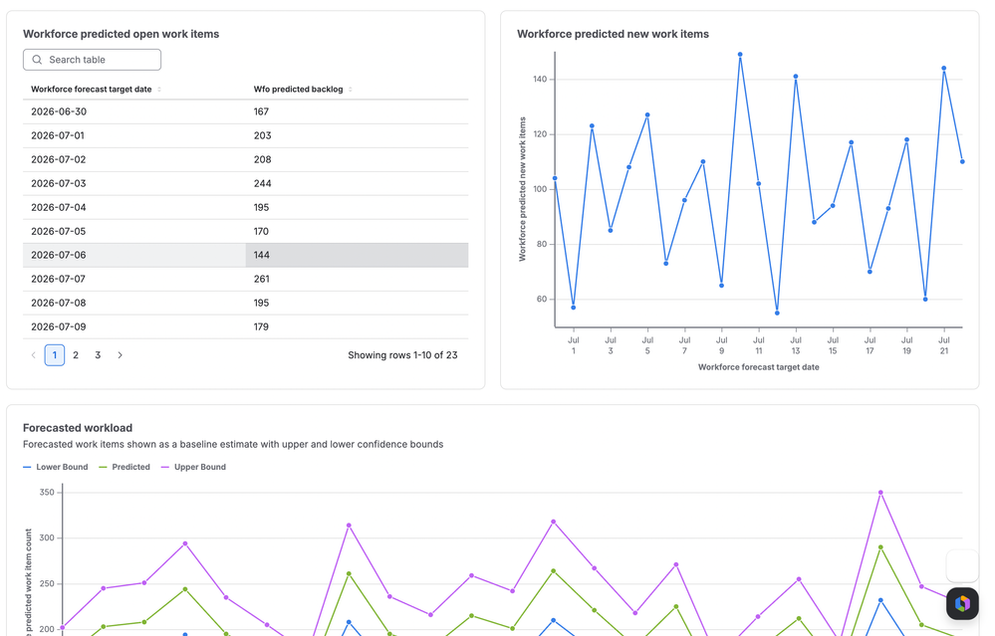This screenshot has height=636, width=995.
Task: Select the 2026-07-06 table row
Action: [x=246, y=255]
